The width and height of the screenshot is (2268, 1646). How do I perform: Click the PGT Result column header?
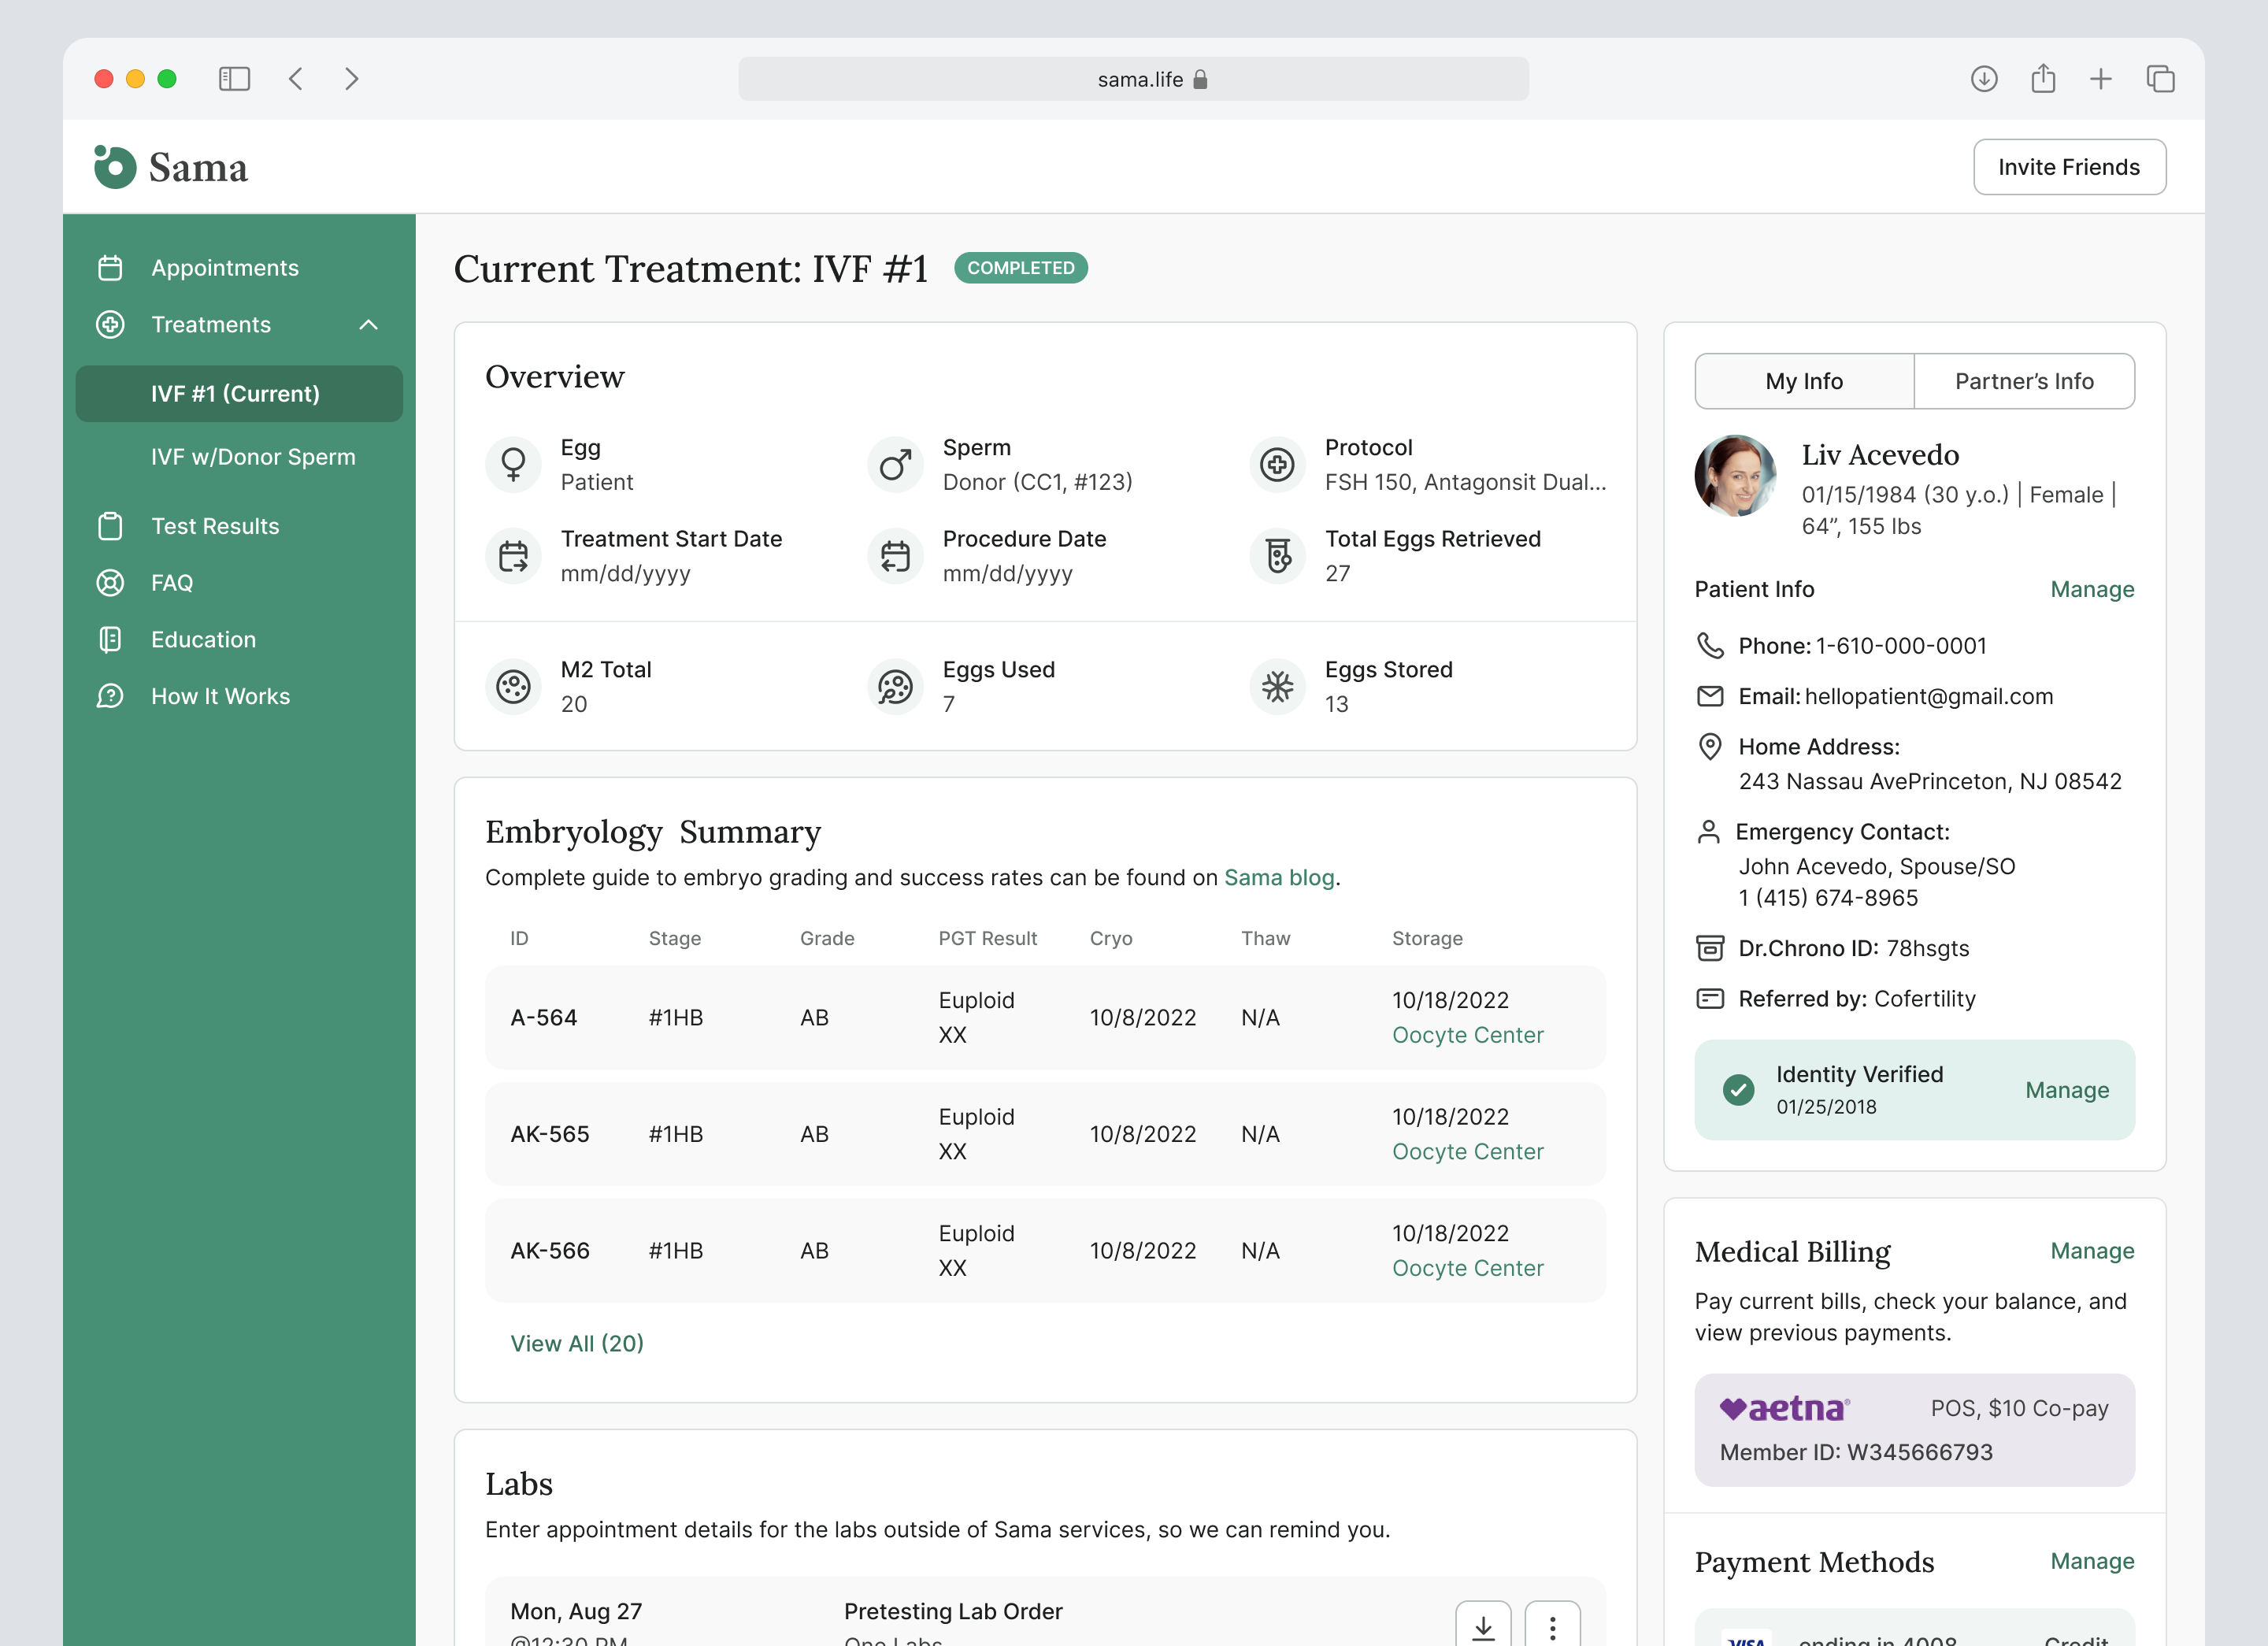click(987, 939)
